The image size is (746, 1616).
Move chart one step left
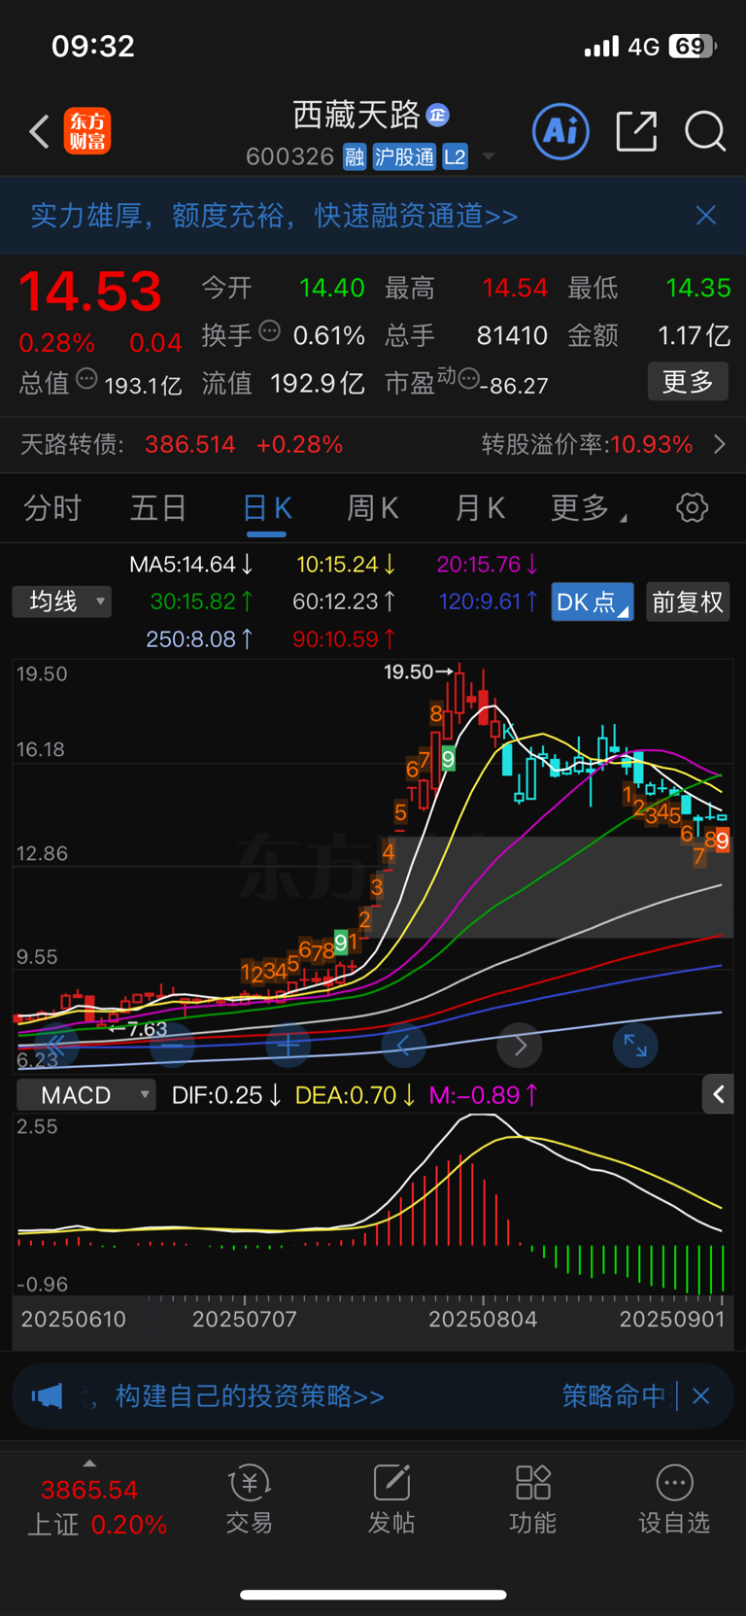click(404, 1046)
